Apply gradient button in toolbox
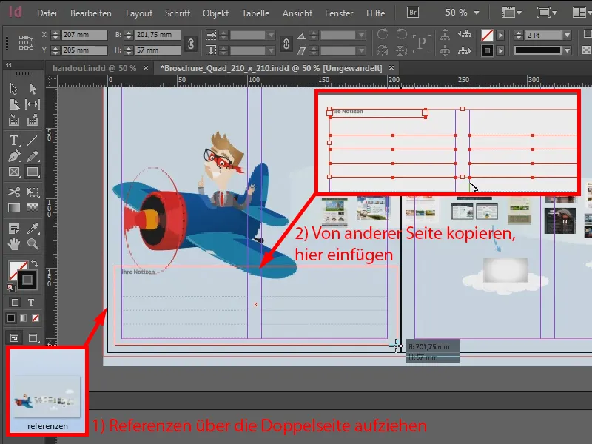Screen dimensions: 592x444 [x=24, y=318]
